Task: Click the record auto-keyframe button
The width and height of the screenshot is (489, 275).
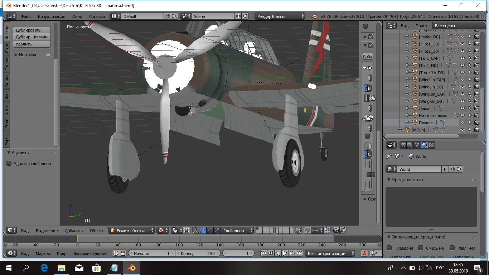Action: [364, 253]
